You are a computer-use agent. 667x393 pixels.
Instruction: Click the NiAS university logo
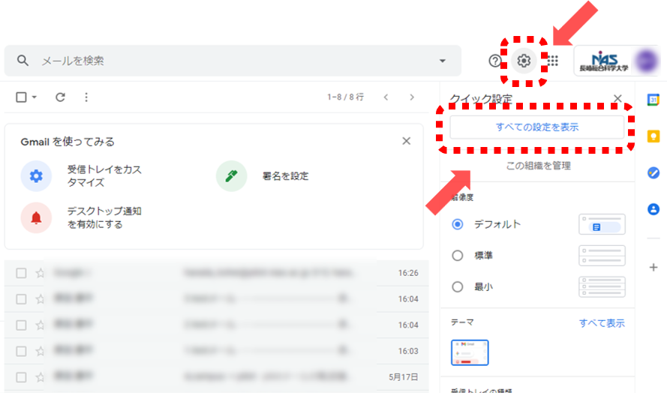(x=604, y=61)
